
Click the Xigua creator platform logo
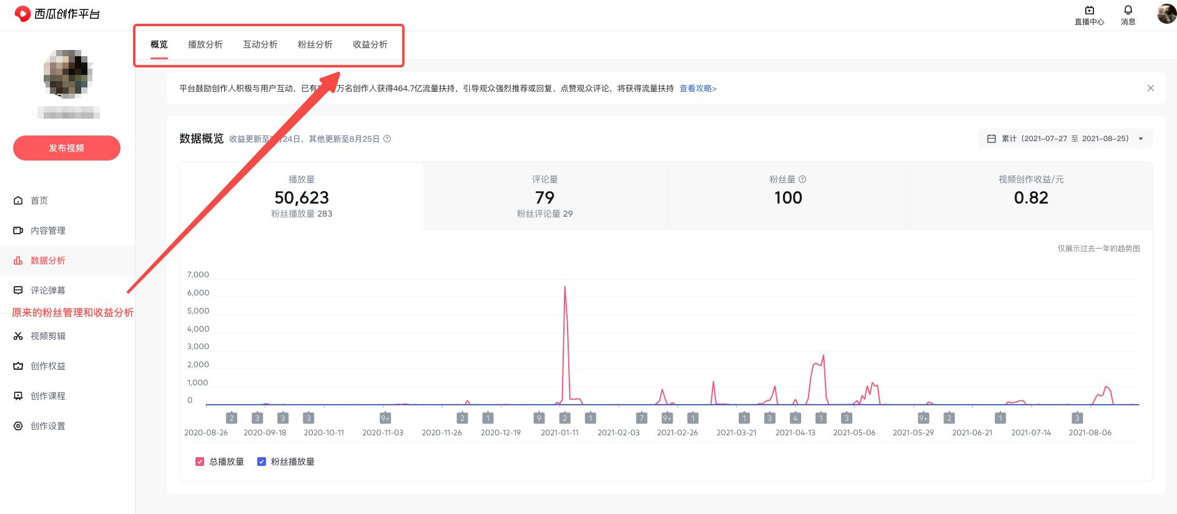point(57,14)
